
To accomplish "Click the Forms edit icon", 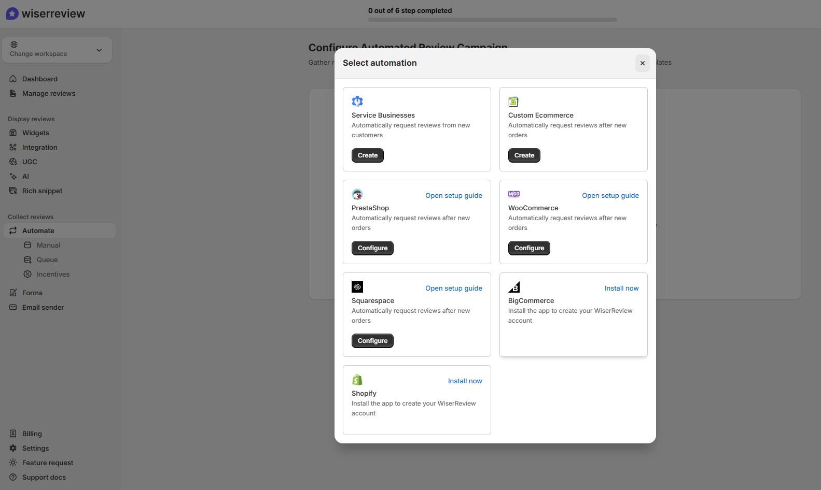I will [x=13, y=293].
